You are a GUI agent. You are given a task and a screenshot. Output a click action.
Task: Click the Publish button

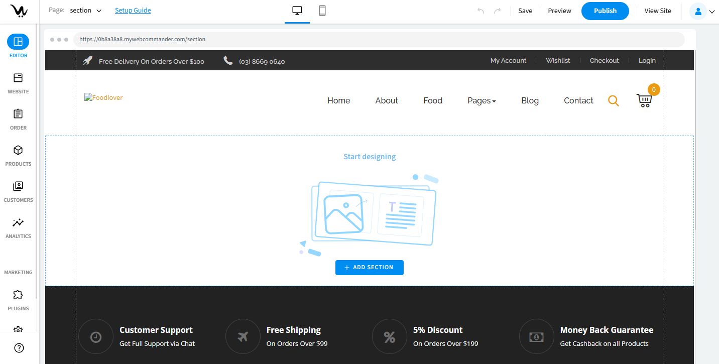click(x=605, y=11)
